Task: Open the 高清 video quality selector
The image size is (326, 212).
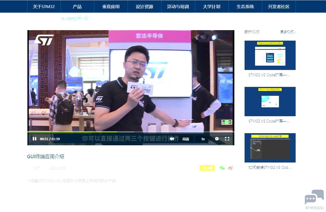Action: [x=186, y=139]
